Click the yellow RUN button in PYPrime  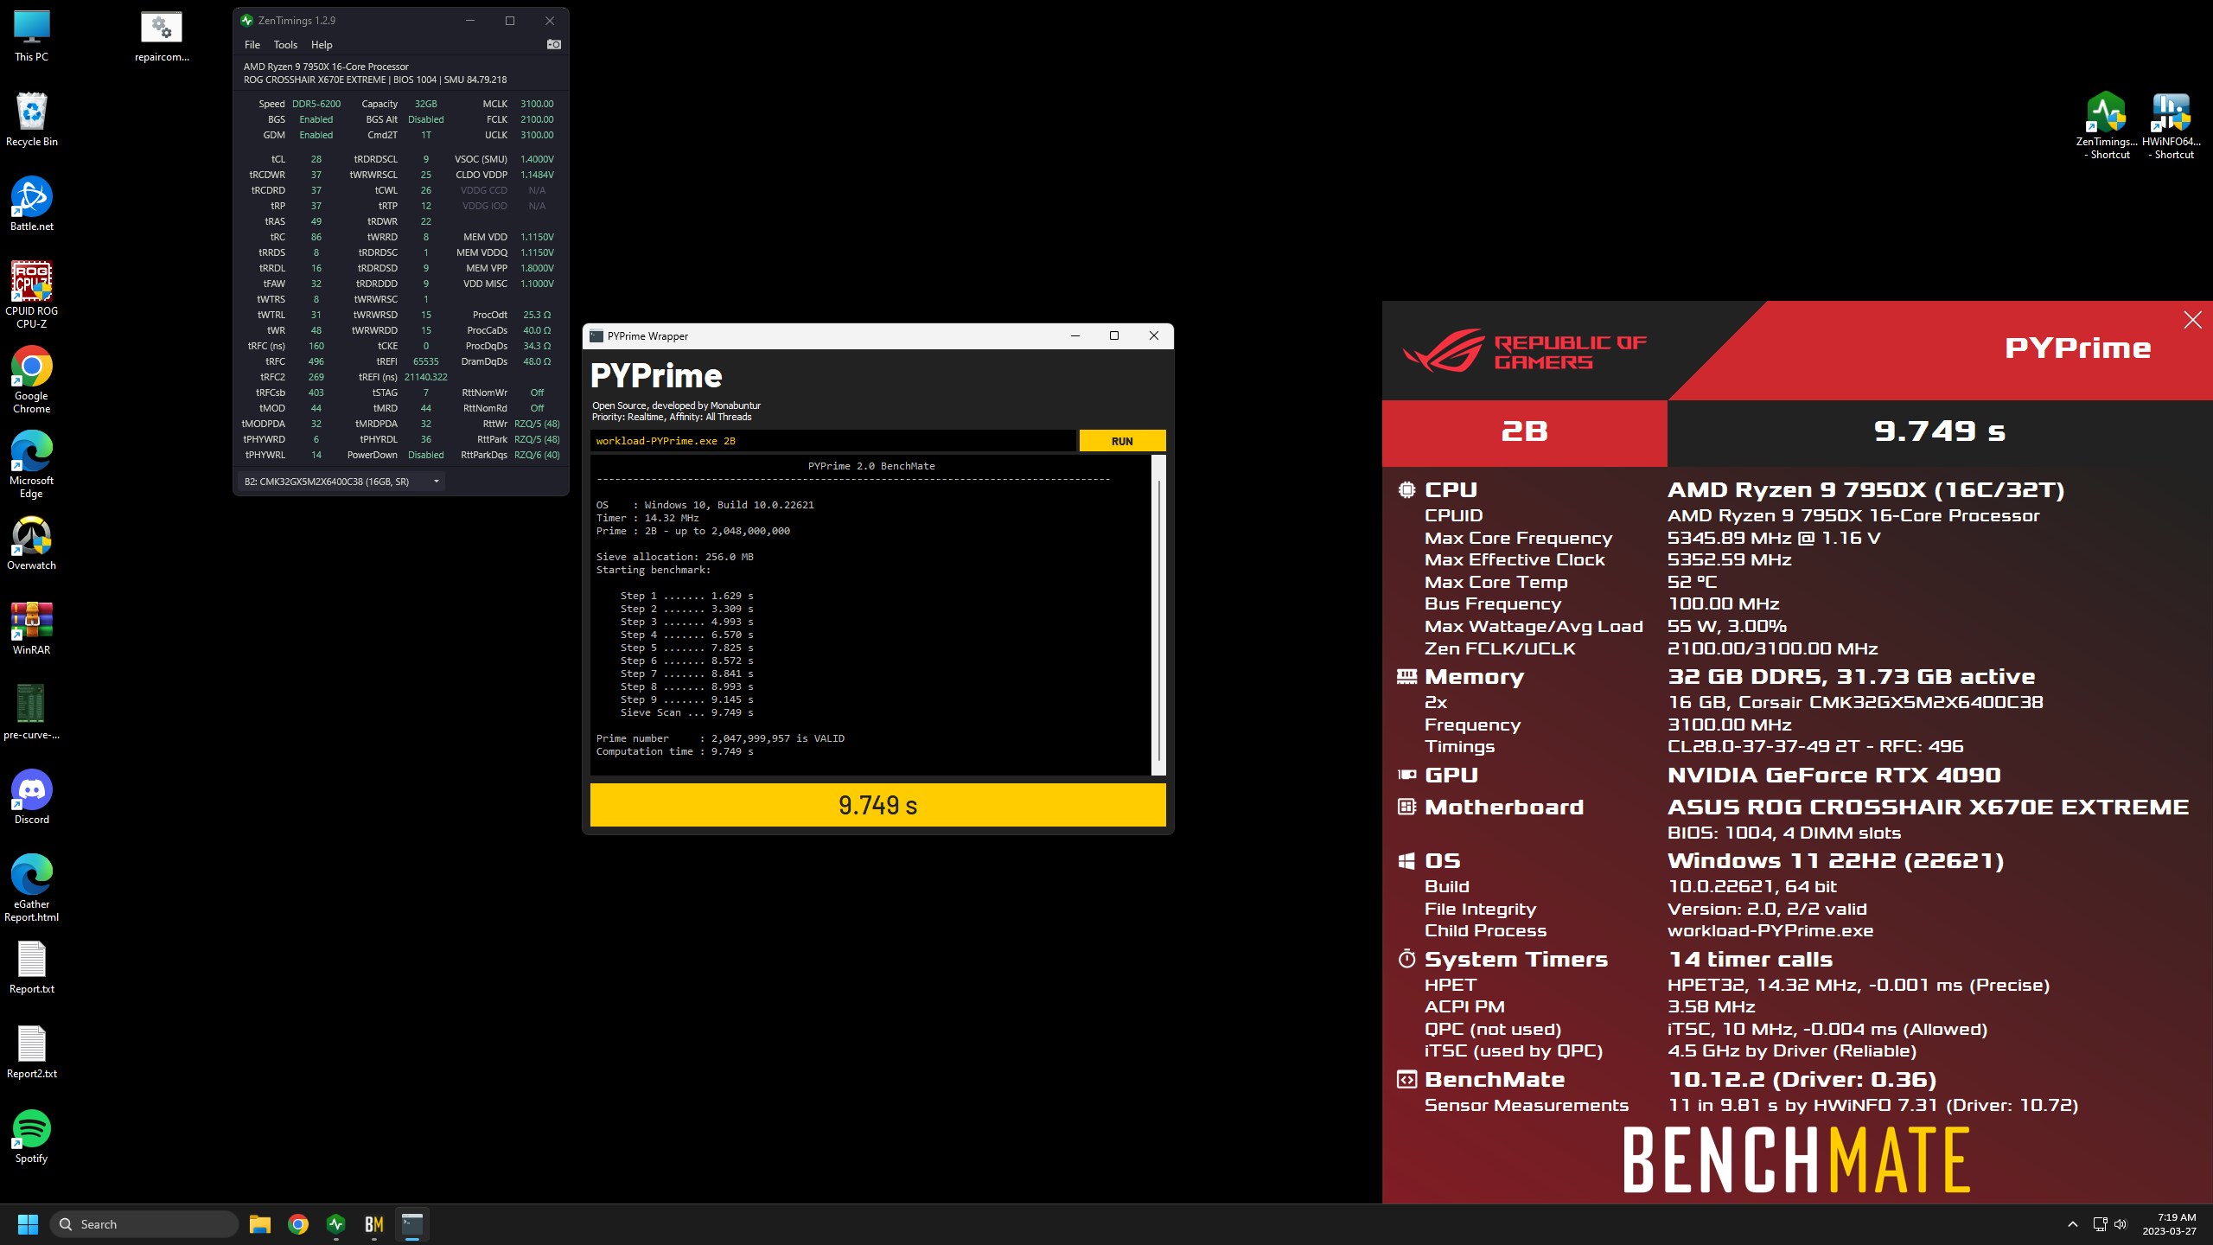1122,441
